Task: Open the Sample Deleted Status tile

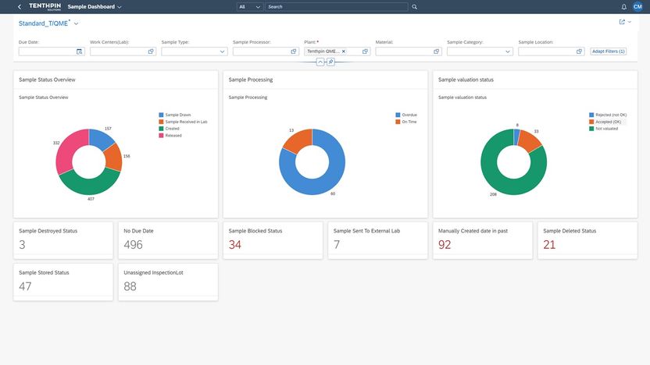Action: (x=587, y=240)
